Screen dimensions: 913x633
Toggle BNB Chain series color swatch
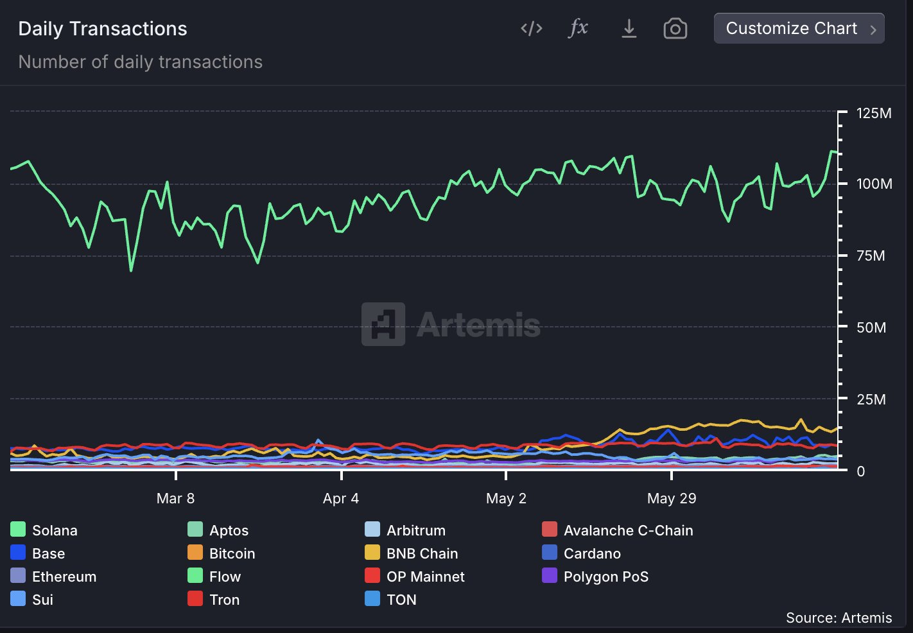pyautogui.click(x=372, y=553)
